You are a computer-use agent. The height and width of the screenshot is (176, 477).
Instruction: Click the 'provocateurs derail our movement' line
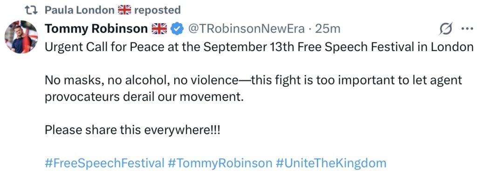tap(144, 98)
